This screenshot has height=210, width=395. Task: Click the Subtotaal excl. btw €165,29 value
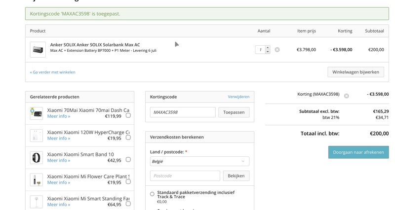click(x=381, y=111)
